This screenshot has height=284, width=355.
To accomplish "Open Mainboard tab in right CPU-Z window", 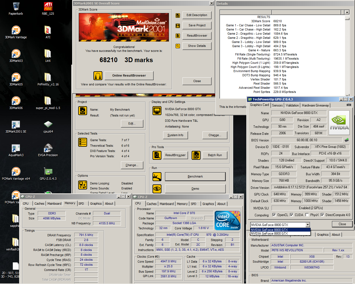I will 167,204.
